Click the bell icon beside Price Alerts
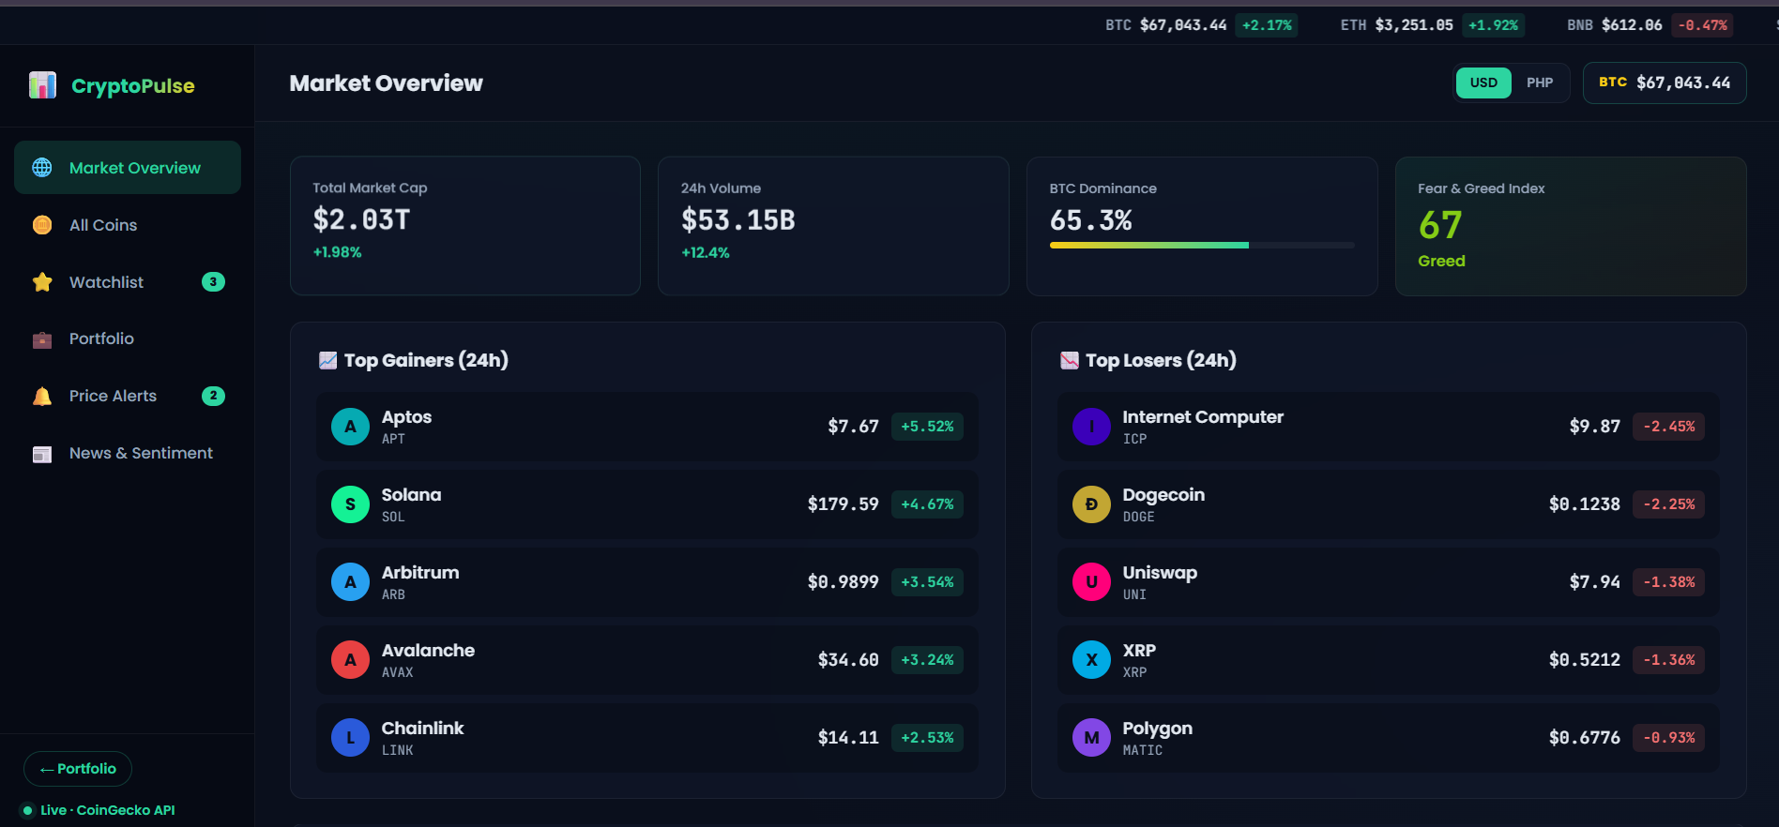1779x827 pixels. point(42,397)
